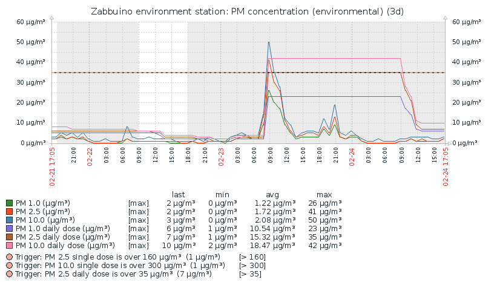Click the left axis '60 µg/m³' label
The image size is (497, 282).
[x=31, y=22]
